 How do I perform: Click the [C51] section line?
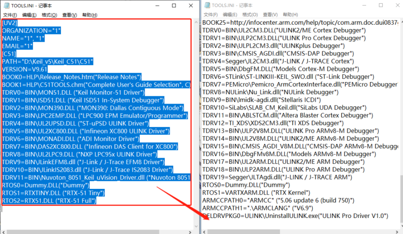(9, 54)
